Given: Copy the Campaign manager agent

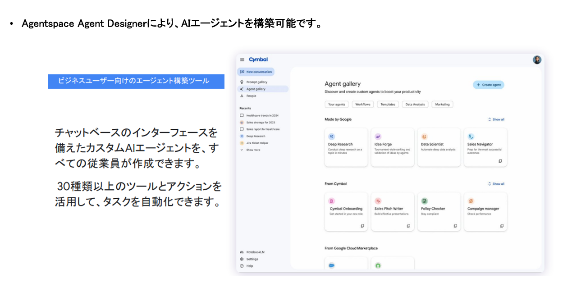Looking at the screenshot, I should pyautogui.click(x=502, y=226).
